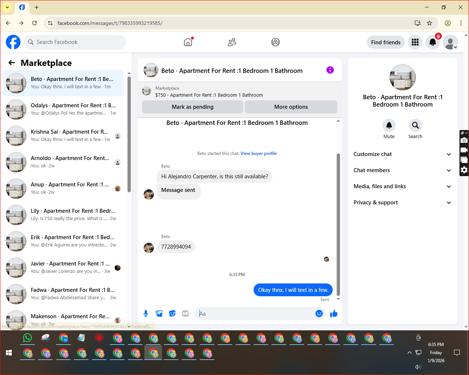Click the volume icon in system tray

pos(418,367)
